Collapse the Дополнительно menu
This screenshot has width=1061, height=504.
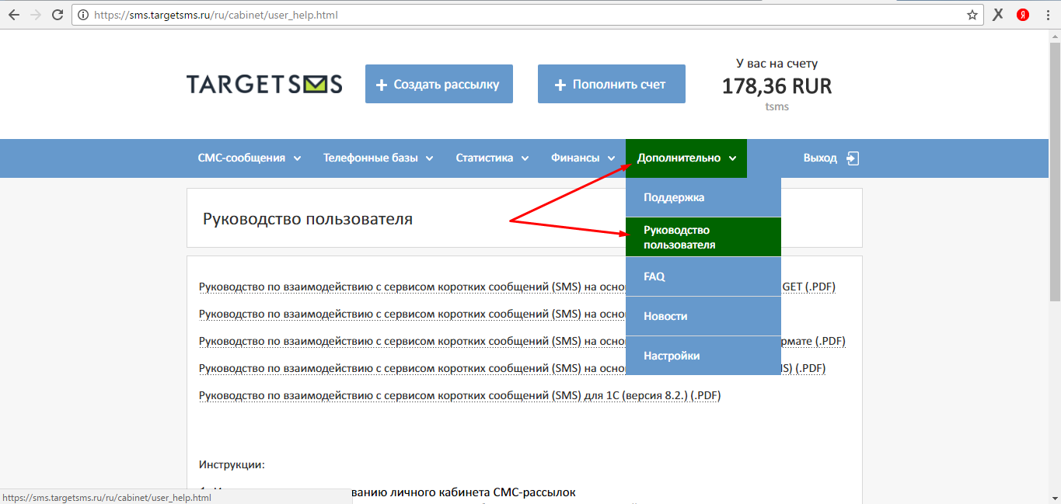686,158
